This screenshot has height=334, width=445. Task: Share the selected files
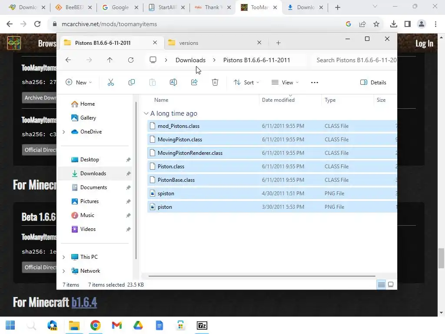point(194,82)
